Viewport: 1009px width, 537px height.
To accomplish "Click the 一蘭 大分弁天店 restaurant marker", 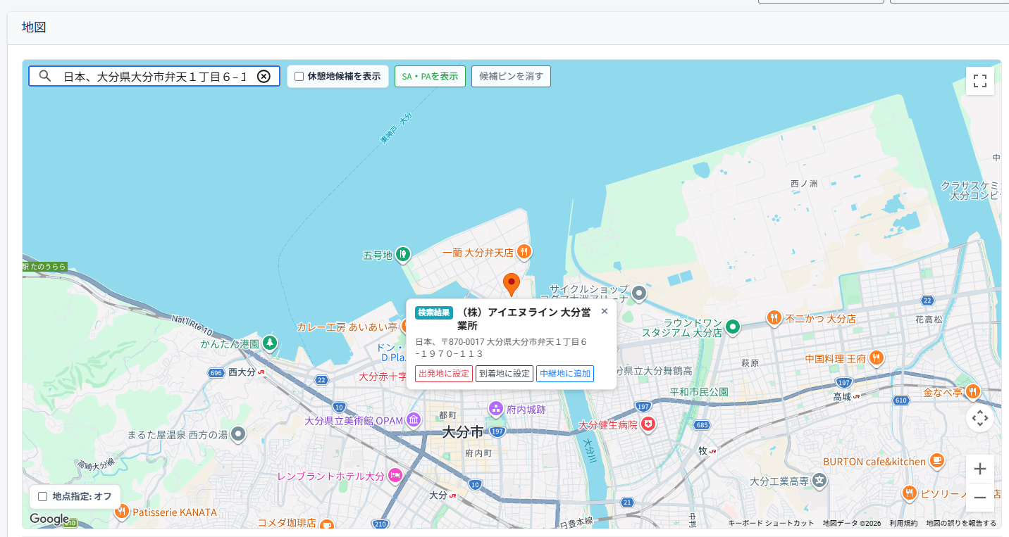I will click(524, 251).
